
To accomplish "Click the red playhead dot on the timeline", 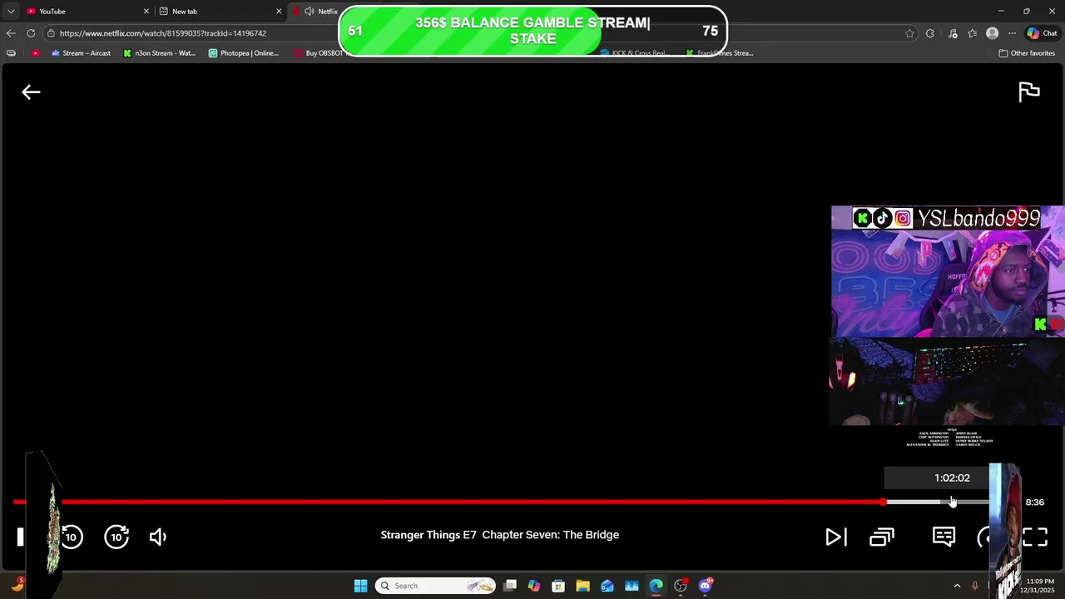I will (x=883, y=502).
